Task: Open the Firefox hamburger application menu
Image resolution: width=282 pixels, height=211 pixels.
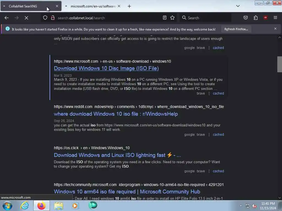Action: coord(275,18)
